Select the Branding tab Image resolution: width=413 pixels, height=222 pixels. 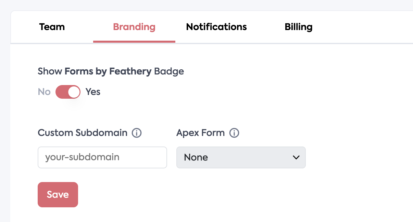tap(134, 27)
